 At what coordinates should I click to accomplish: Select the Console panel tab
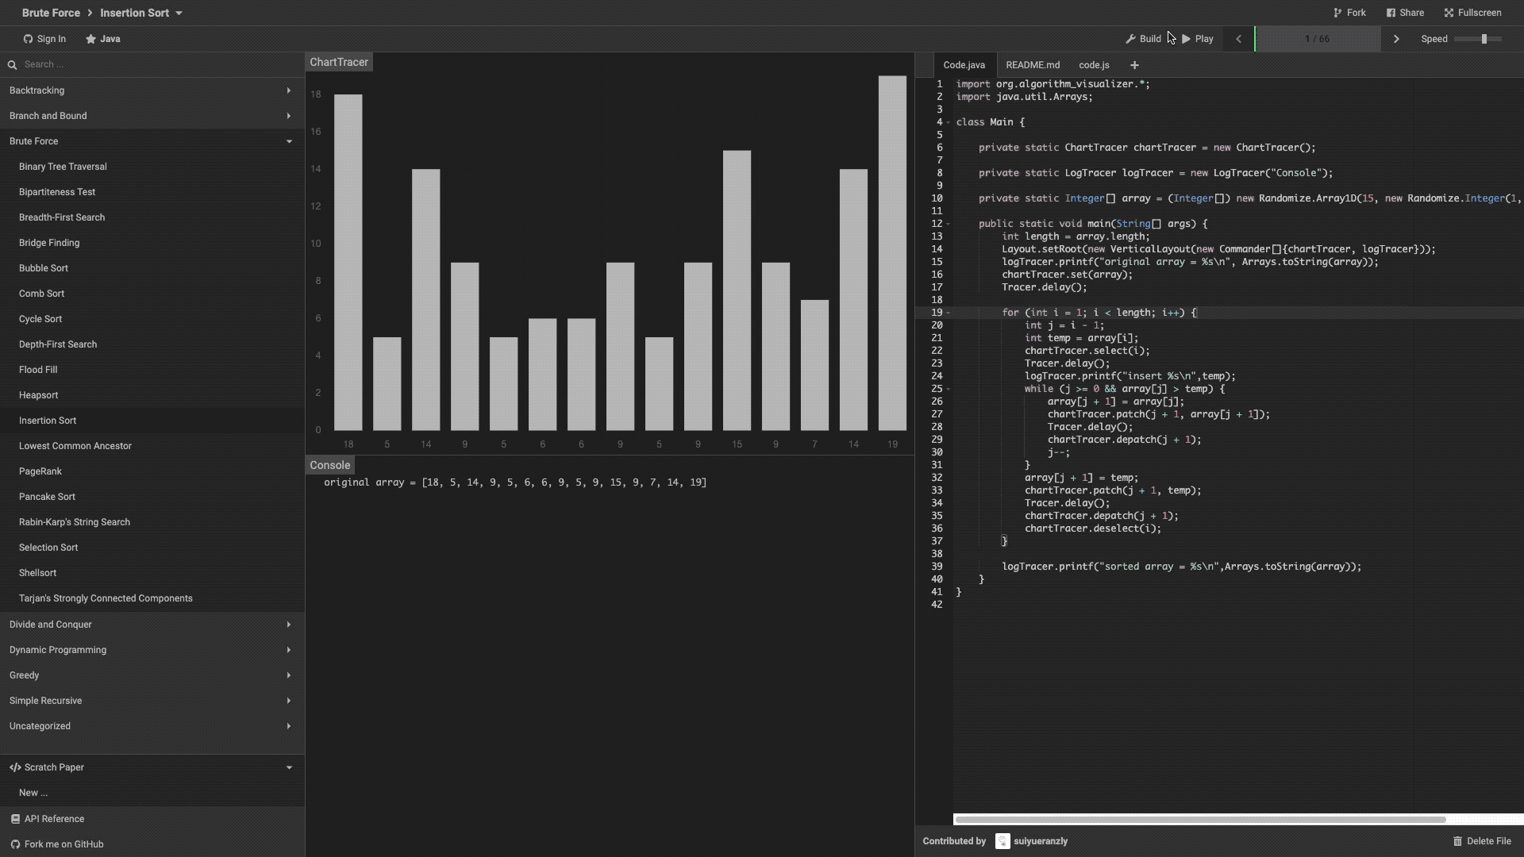330,465
